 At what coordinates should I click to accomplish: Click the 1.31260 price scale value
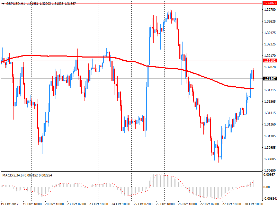click(x=270, y=124)
